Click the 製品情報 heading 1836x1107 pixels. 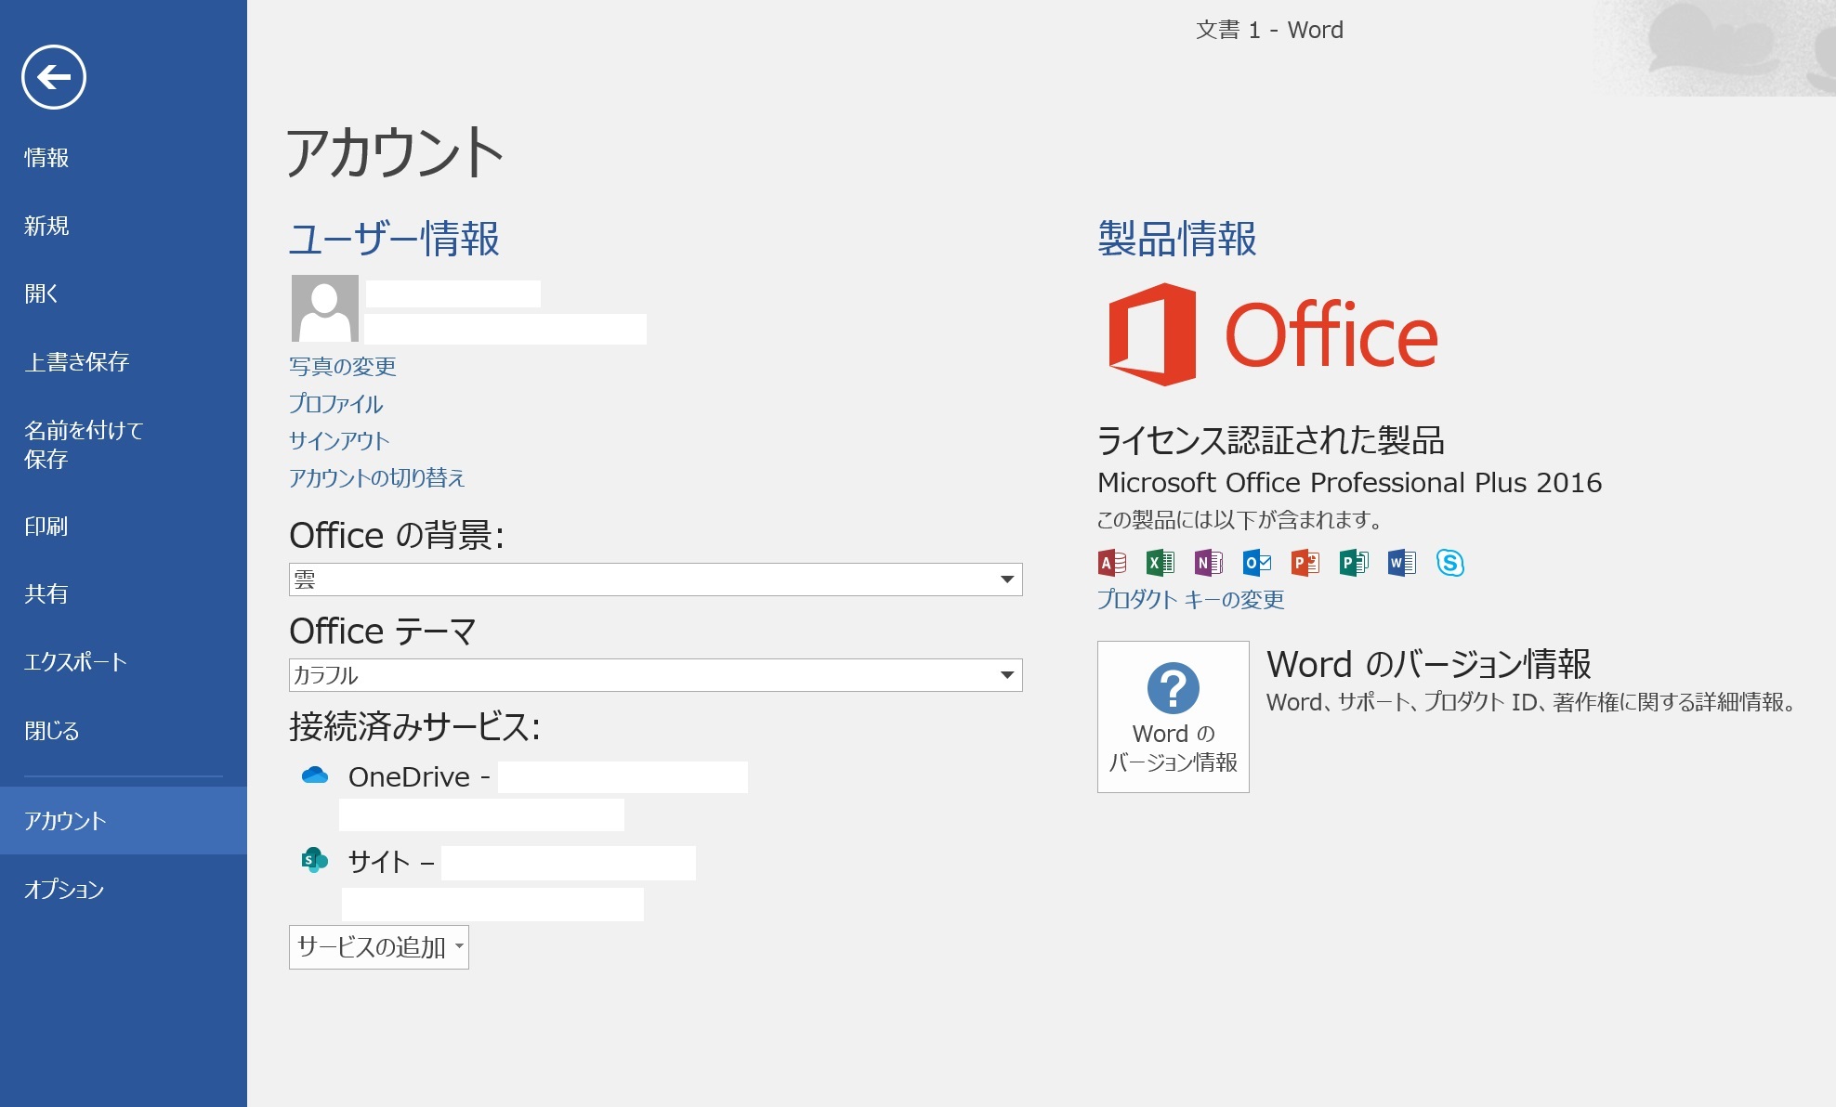coord(1177,239)
